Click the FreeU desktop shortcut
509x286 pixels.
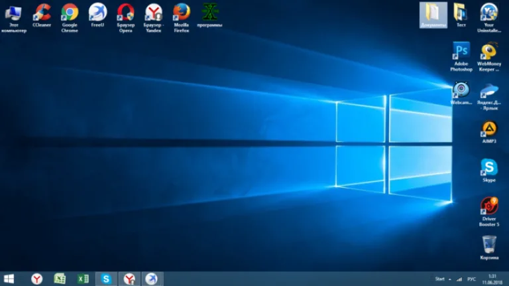tap(97, 15)
